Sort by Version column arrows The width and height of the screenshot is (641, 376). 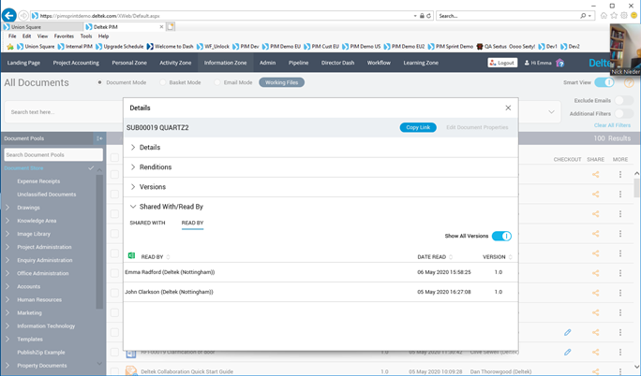(x=510, y=257)
